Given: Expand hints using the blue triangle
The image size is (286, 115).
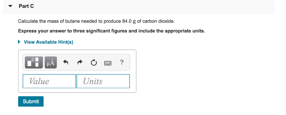Looking at the screenshot, I should (19, 42).
